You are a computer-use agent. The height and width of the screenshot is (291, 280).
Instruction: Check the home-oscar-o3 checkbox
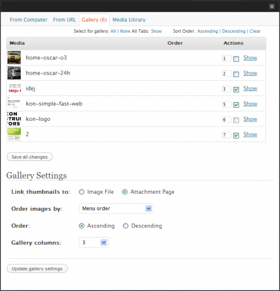[x=236, y=59]
